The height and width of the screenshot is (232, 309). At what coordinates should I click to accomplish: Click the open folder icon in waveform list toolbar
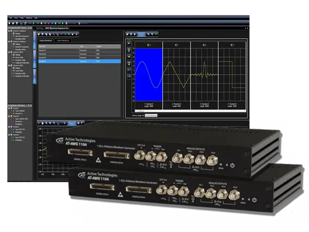pos(39,34)
